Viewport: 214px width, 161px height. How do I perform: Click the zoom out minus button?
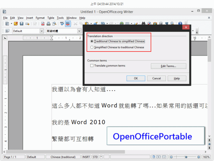[x=171, y=157]
